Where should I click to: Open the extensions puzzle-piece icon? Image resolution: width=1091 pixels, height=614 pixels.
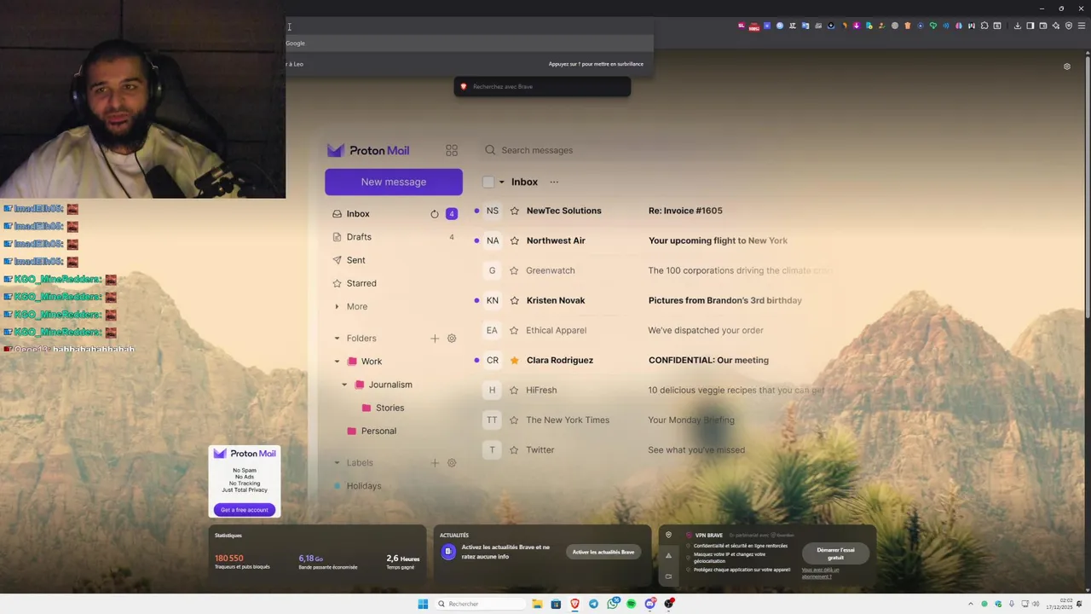pos(984,26)
